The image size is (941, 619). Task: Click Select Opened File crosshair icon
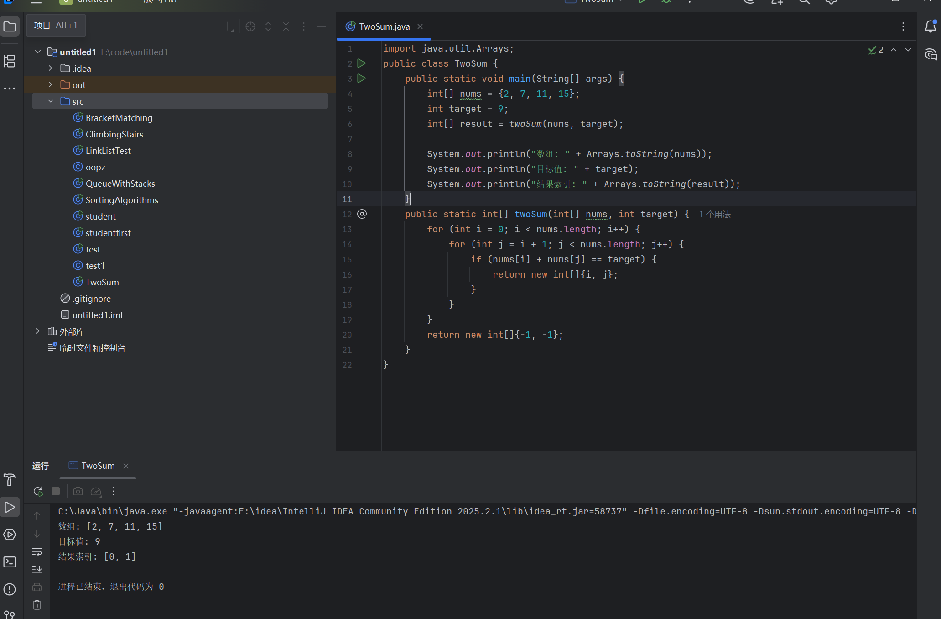pos(250,26)
